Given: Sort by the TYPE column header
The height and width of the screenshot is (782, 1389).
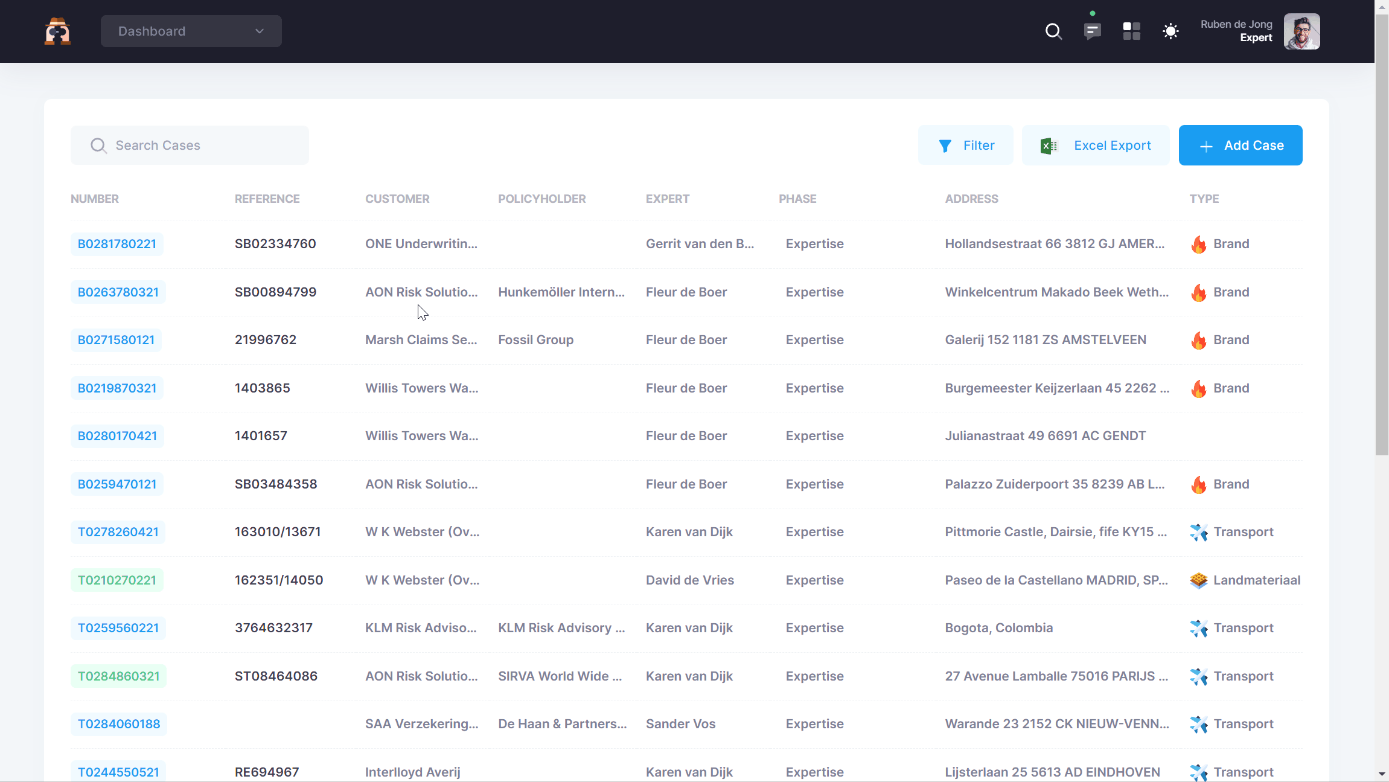Looking at the screenshot, I should [1204, 199].
